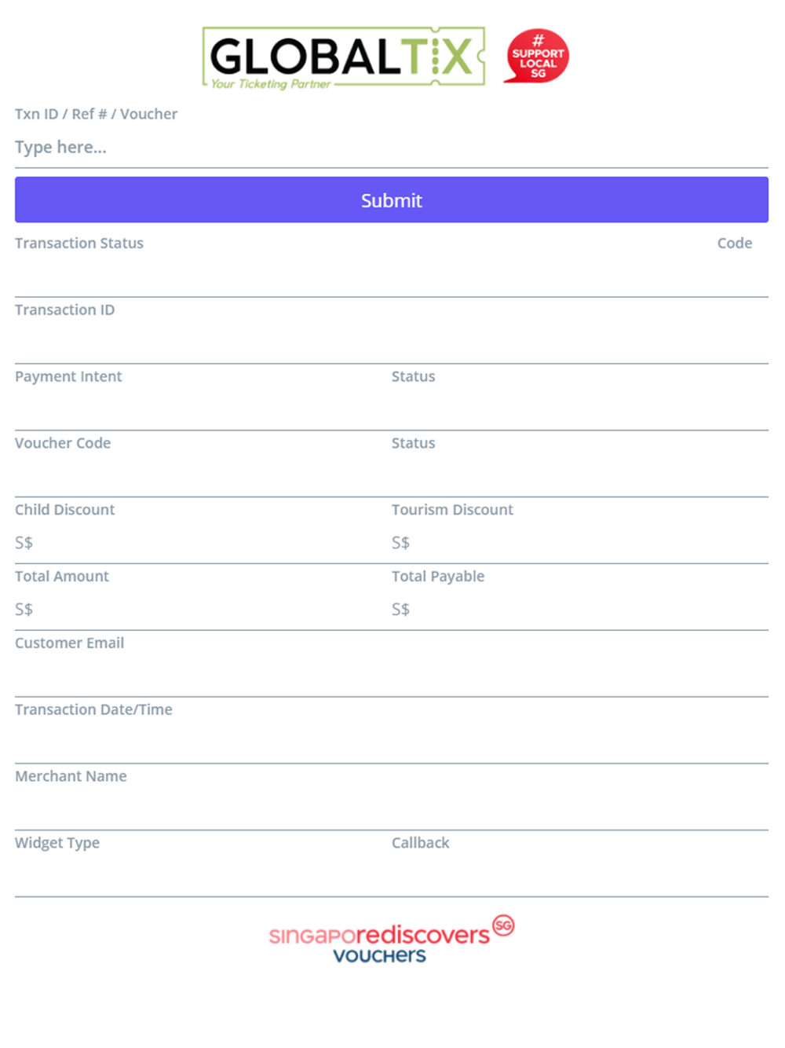The width and height of the screenshot is (785, 1048).
Task: Click the Support Local SG badge
Action: pos(537,56)
